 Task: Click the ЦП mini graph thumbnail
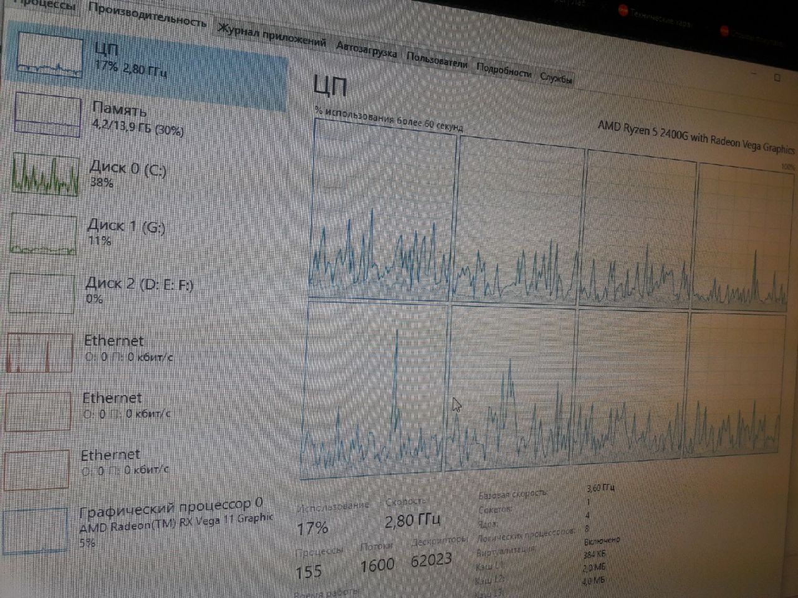pos(50,55)
